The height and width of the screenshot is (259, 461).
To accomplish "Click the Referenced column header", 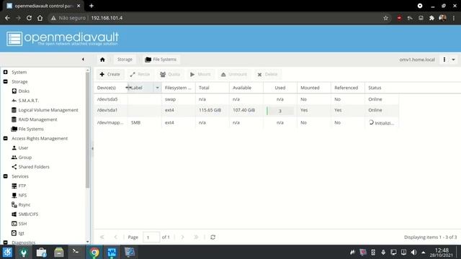I will 348,88.
